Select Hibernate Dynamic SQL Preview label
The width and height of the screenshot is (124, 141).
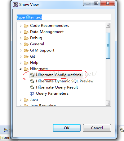(x=64, y=81)
